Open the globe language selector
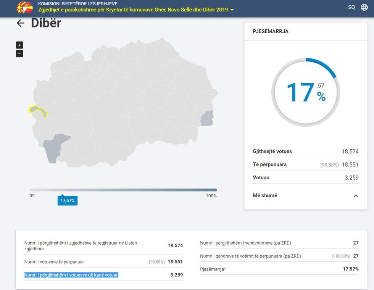Screen dimensions: 374x290 pyautogui.click(x=364, y=7)
